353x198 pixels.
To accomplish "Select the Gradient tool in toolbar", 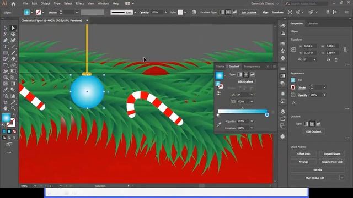I will [x=13, y=84].
